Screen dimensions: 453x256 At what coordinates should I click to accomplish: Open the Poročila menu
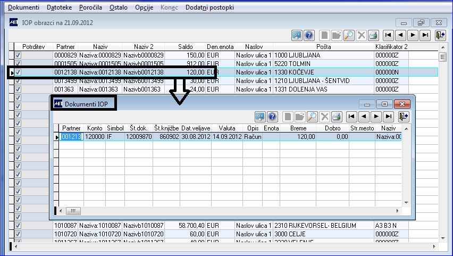(x=90, y=7)
